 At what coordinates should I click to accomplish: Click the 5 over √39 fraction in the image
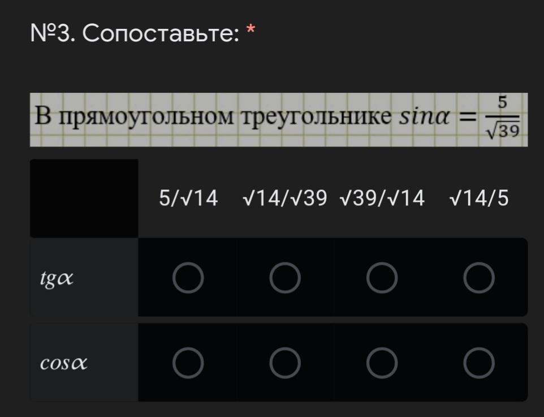[x=502, y=118]
